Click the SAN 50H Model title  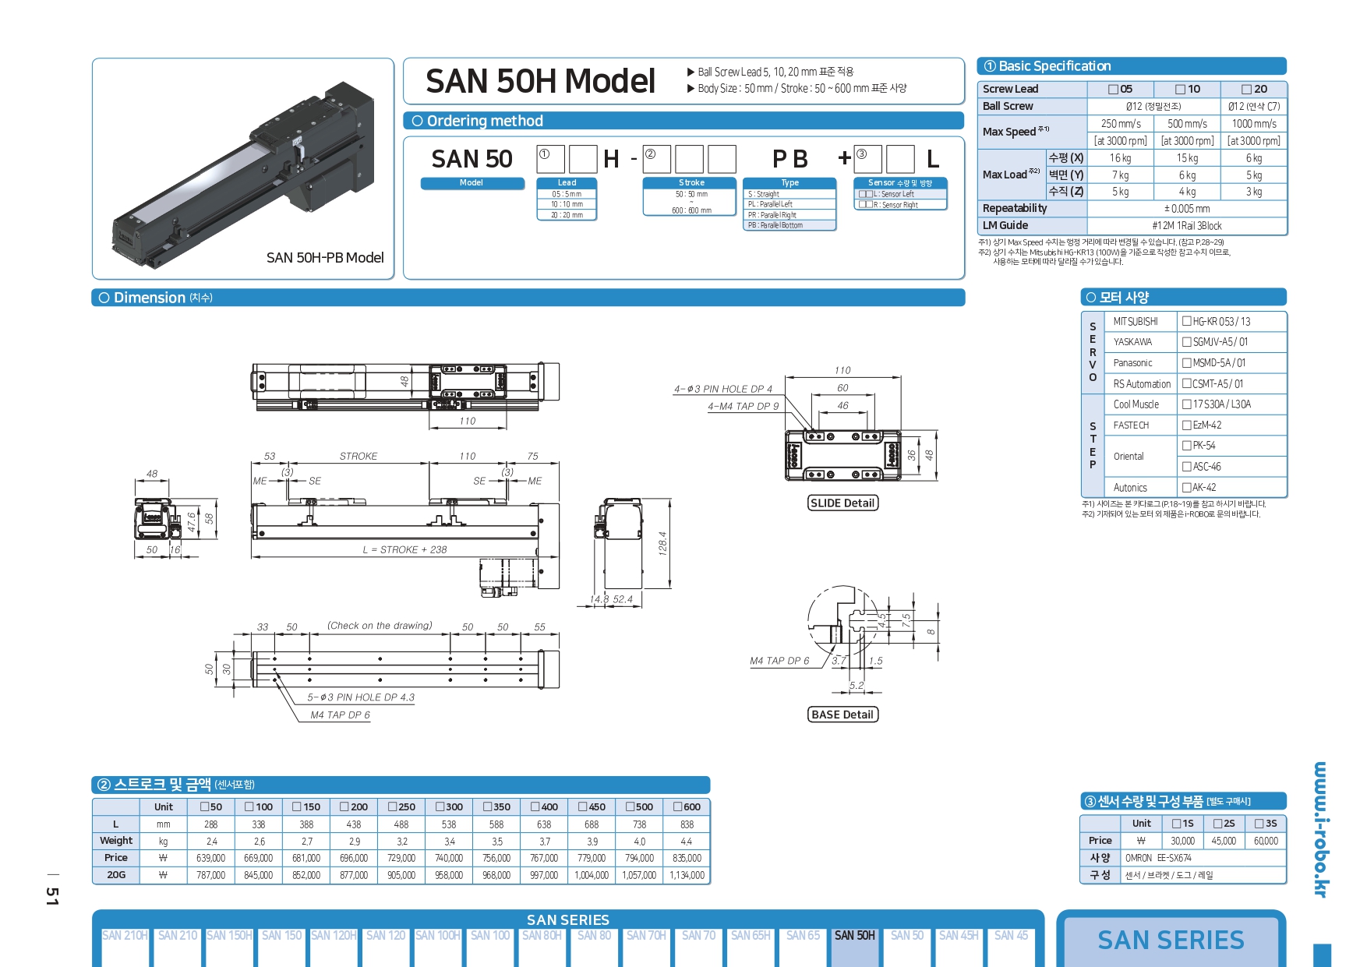click(x=540, y=82)
